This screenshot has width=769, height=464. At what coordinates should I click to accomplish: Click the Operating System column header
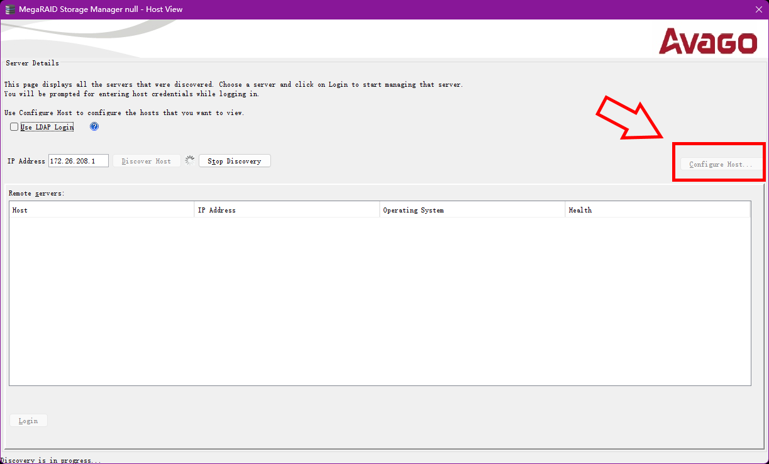[x=472, y=210]
